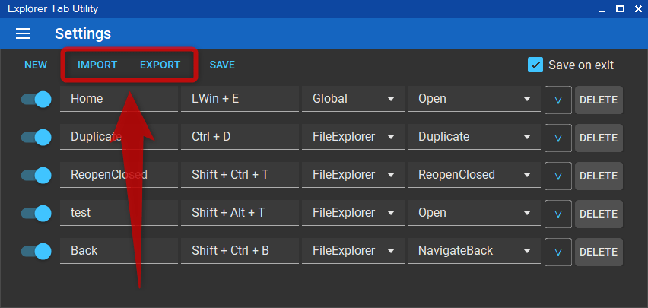This screenshot has width=648, height=308.
Task: Uncheck the Save on exit checkbox
Action: 535,65
